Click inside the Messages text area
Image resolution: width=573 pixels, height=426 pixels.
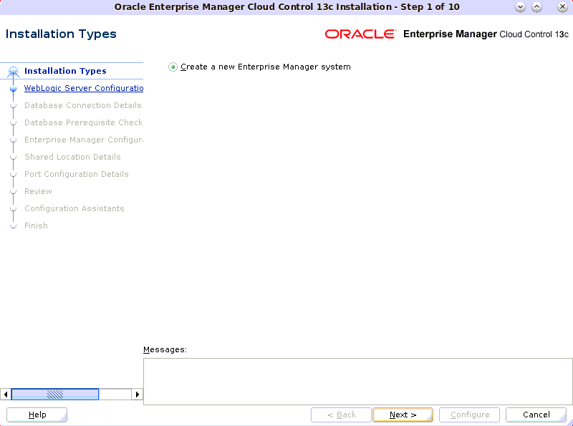pyautogui.click(x=357, y=382)
